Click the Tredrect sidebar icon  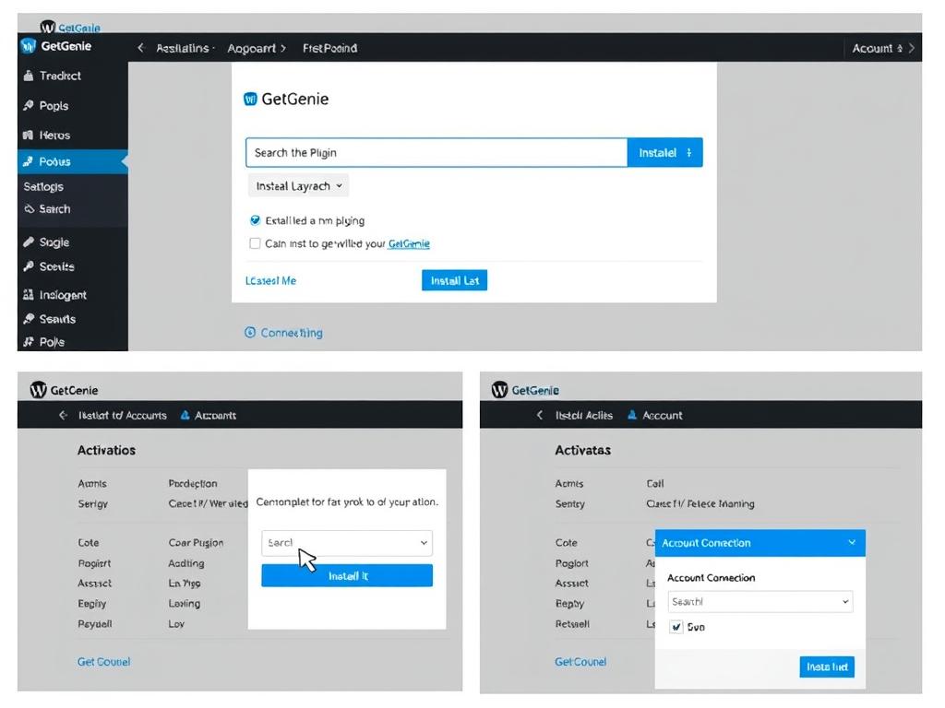pyautogui.click(x=28, y=77)
